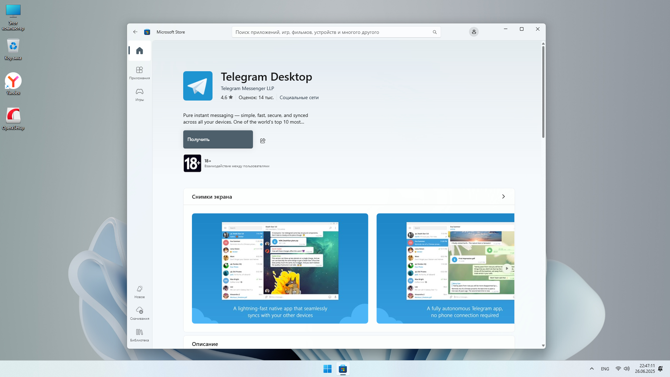
Task: Open the Игры section in the sidebar
Action: coord(140,95)
